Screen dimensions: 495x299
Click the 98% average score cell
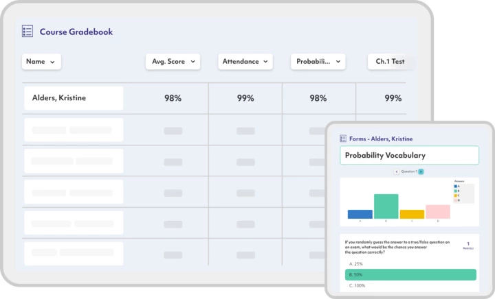pyautogui.click(x=173, y=98)
